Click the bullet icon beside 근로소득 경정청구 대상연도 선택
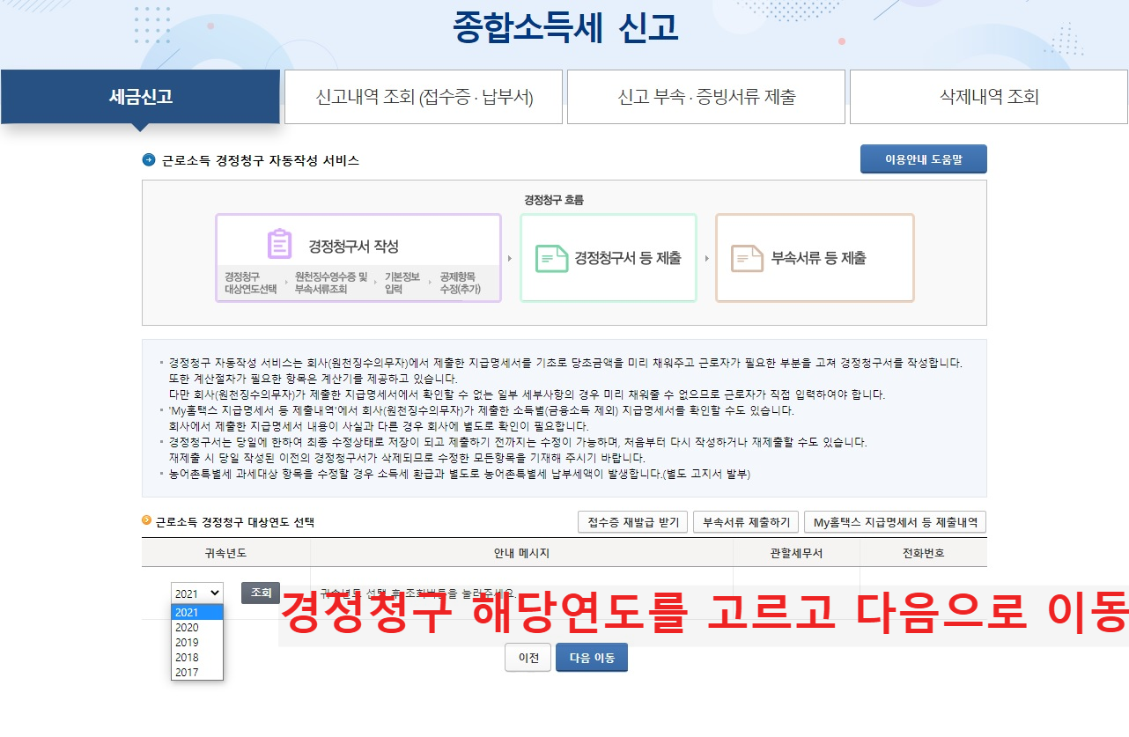Viewport: 1129px width, 737px height. [146, 520]
